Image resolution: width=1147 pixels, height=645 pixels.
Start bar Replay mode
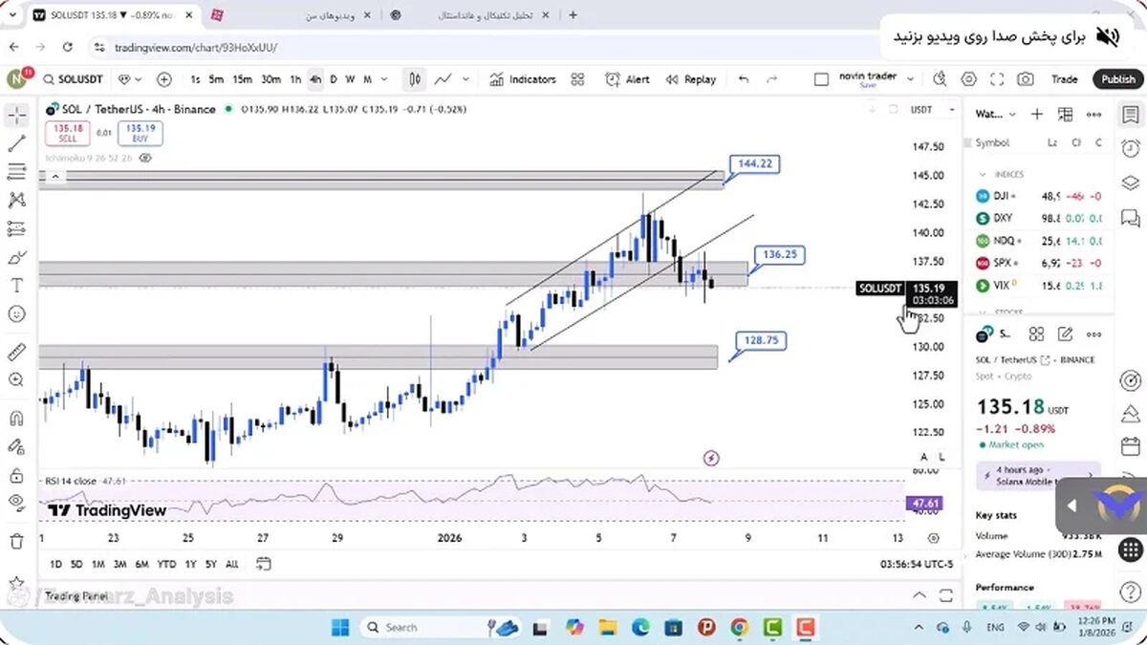pos(691,79)
